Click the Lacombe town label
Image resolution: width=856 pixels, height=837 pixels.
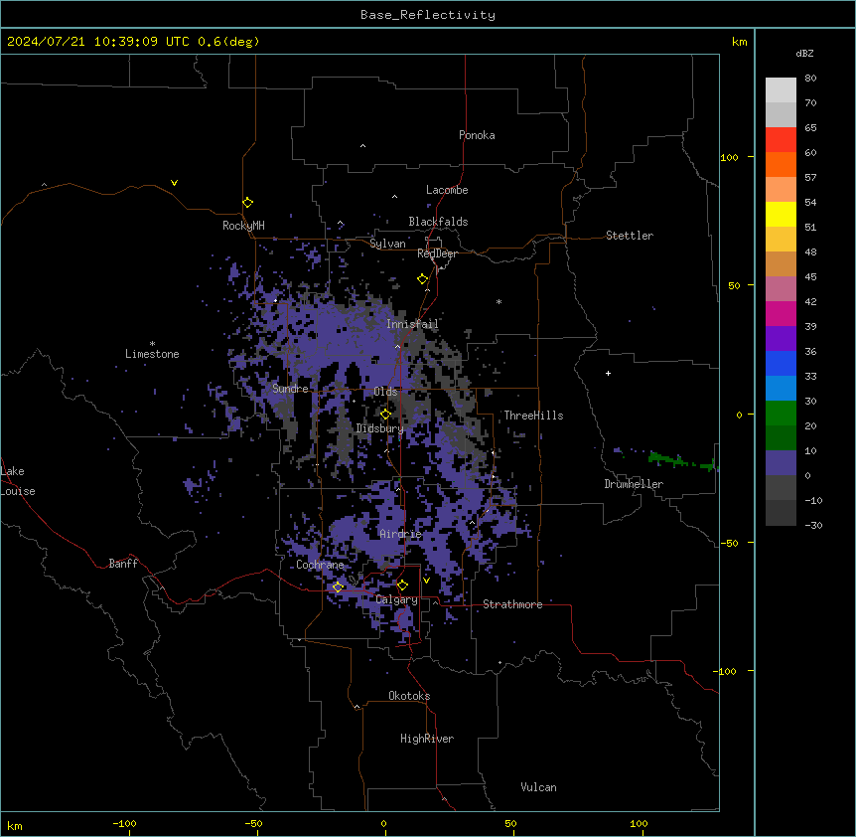[447, 190]
